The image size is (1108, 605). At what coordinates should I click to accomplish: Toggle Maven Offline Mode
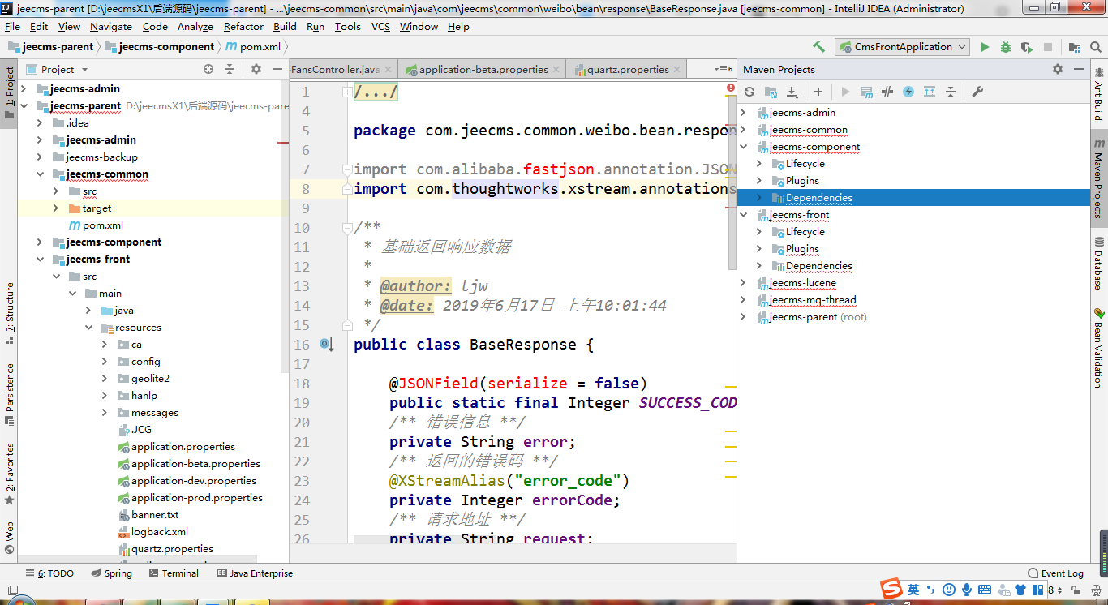point(887,92)
